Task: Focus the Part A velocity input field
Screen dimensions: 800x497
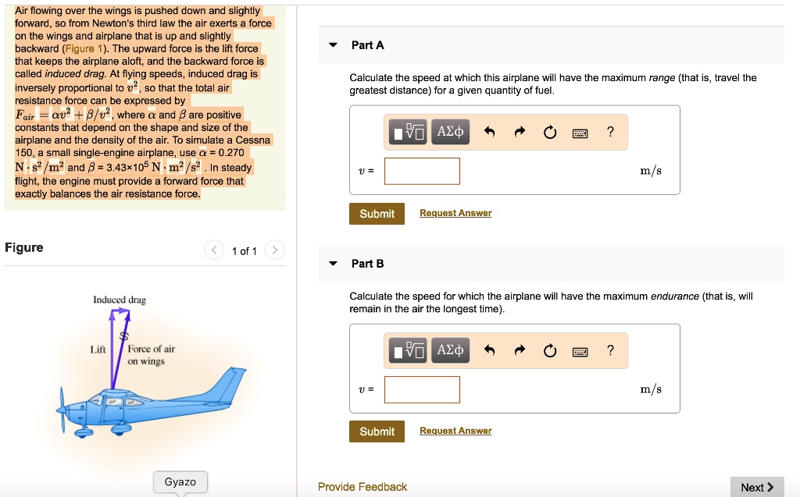Action: (x=422, y=171)
